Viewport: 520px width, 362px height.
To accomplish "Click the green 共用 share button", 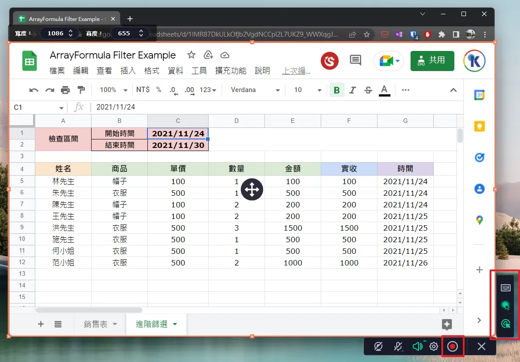I will click(432, 61).
